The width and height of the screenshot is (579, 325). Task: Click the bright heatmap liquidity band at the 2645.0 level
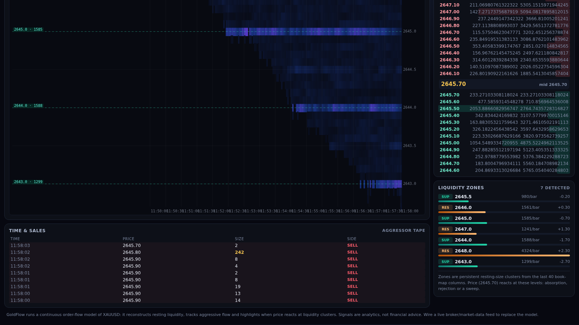(x=314, y=32)
